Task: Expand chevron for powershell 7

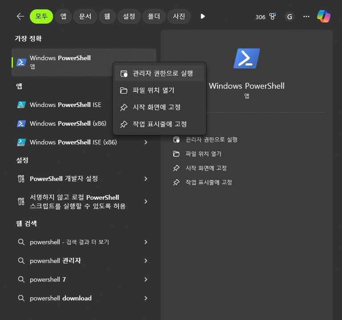Action: click(146, 279)
